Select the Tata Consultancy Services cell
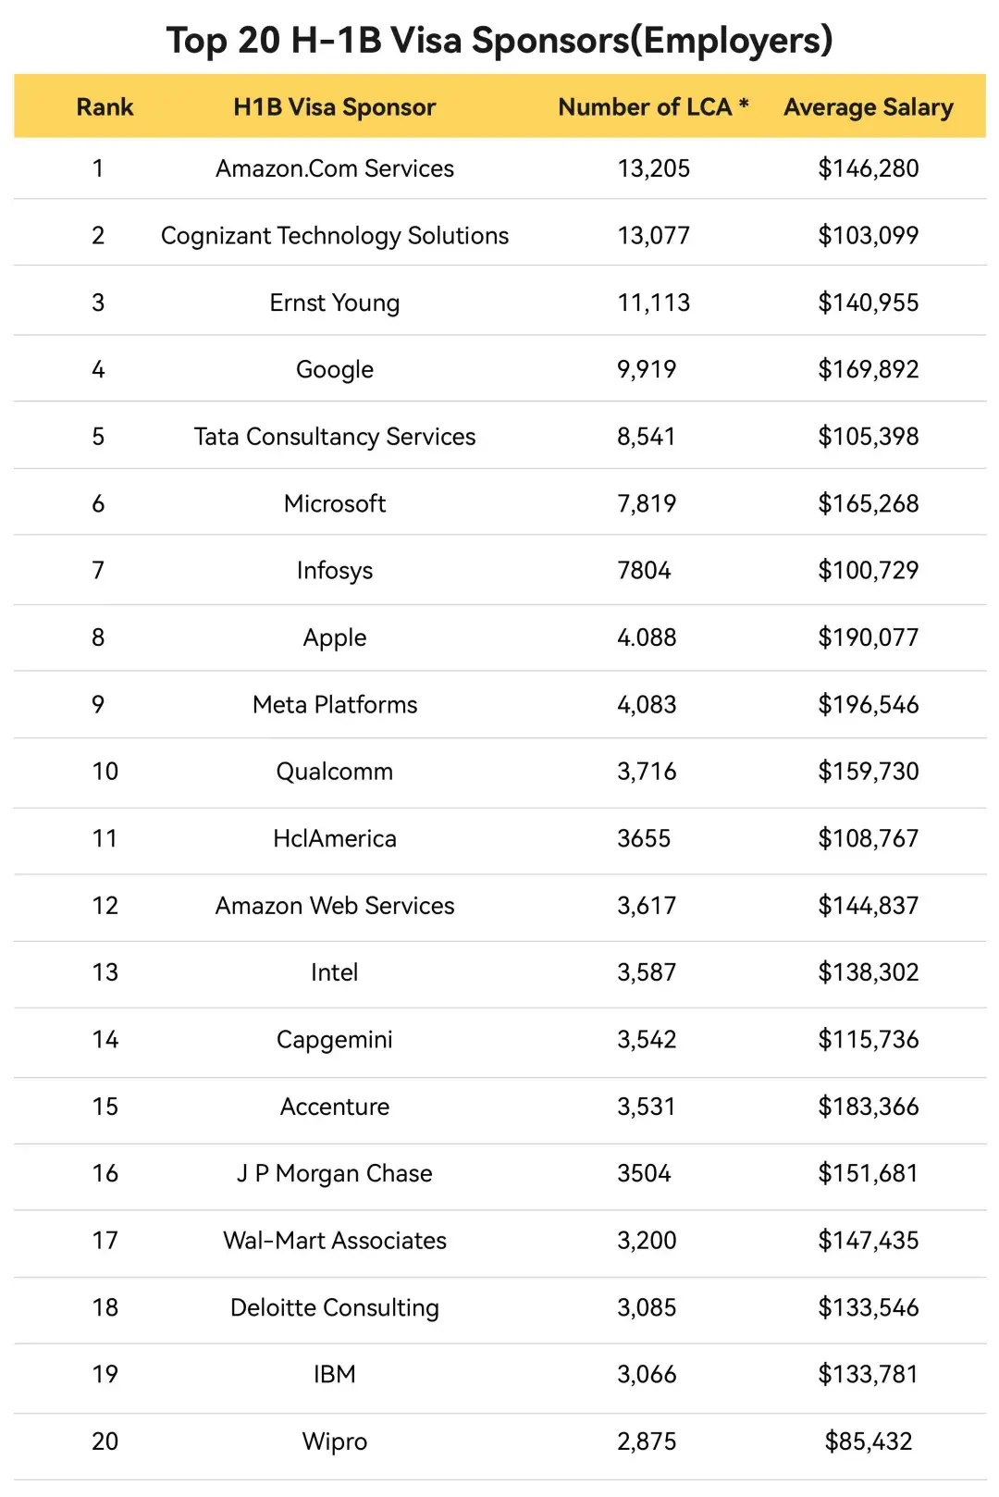 pyautogui.click(x=334, y=437)
